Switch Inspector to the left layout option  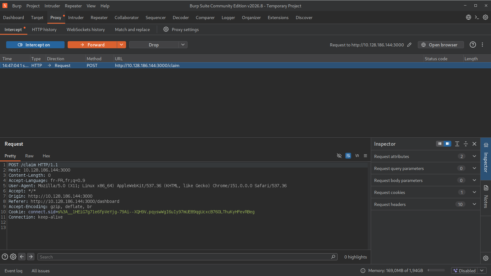point(440,144)
